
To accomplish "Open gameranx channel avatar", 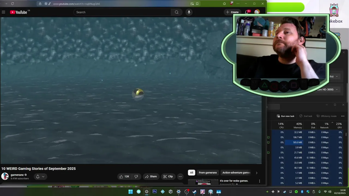I will tap(5, 176).
